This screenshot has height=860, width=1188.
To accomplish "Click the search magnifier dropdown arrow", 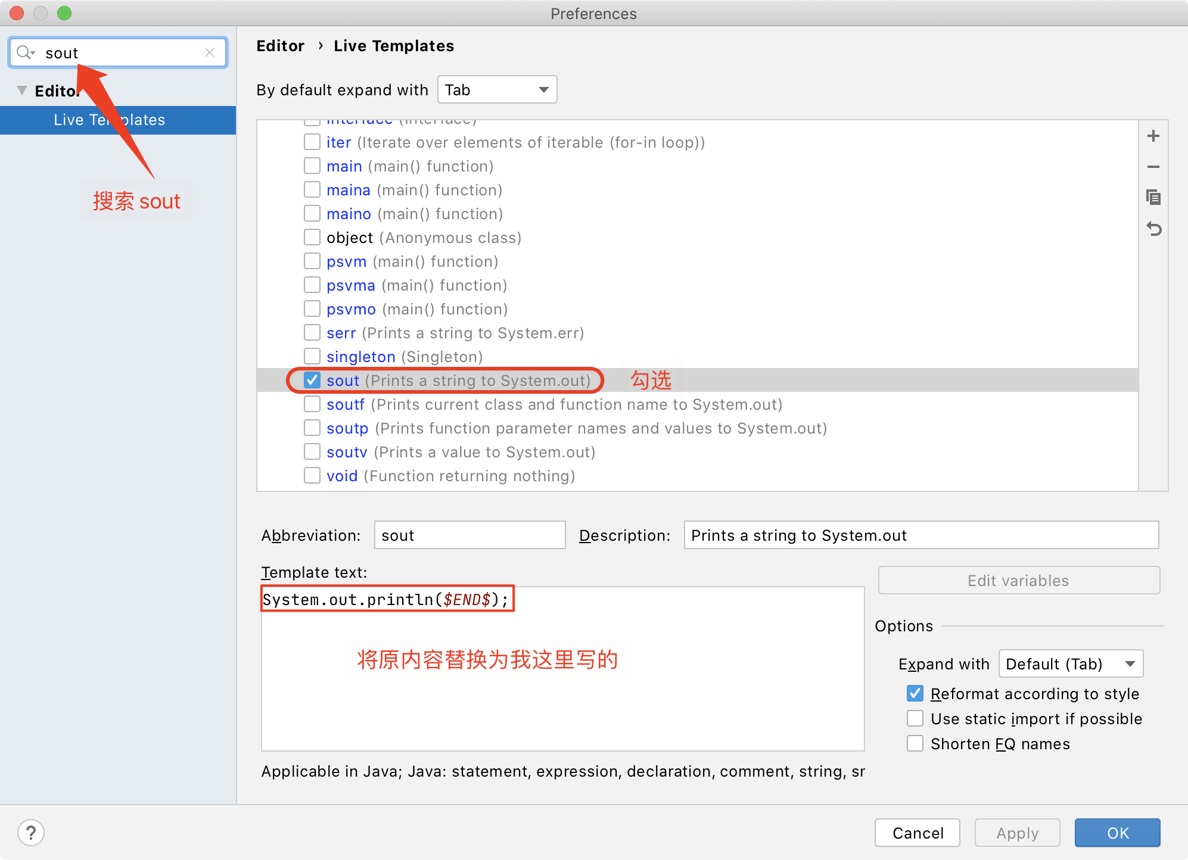I will click(33, 52).
